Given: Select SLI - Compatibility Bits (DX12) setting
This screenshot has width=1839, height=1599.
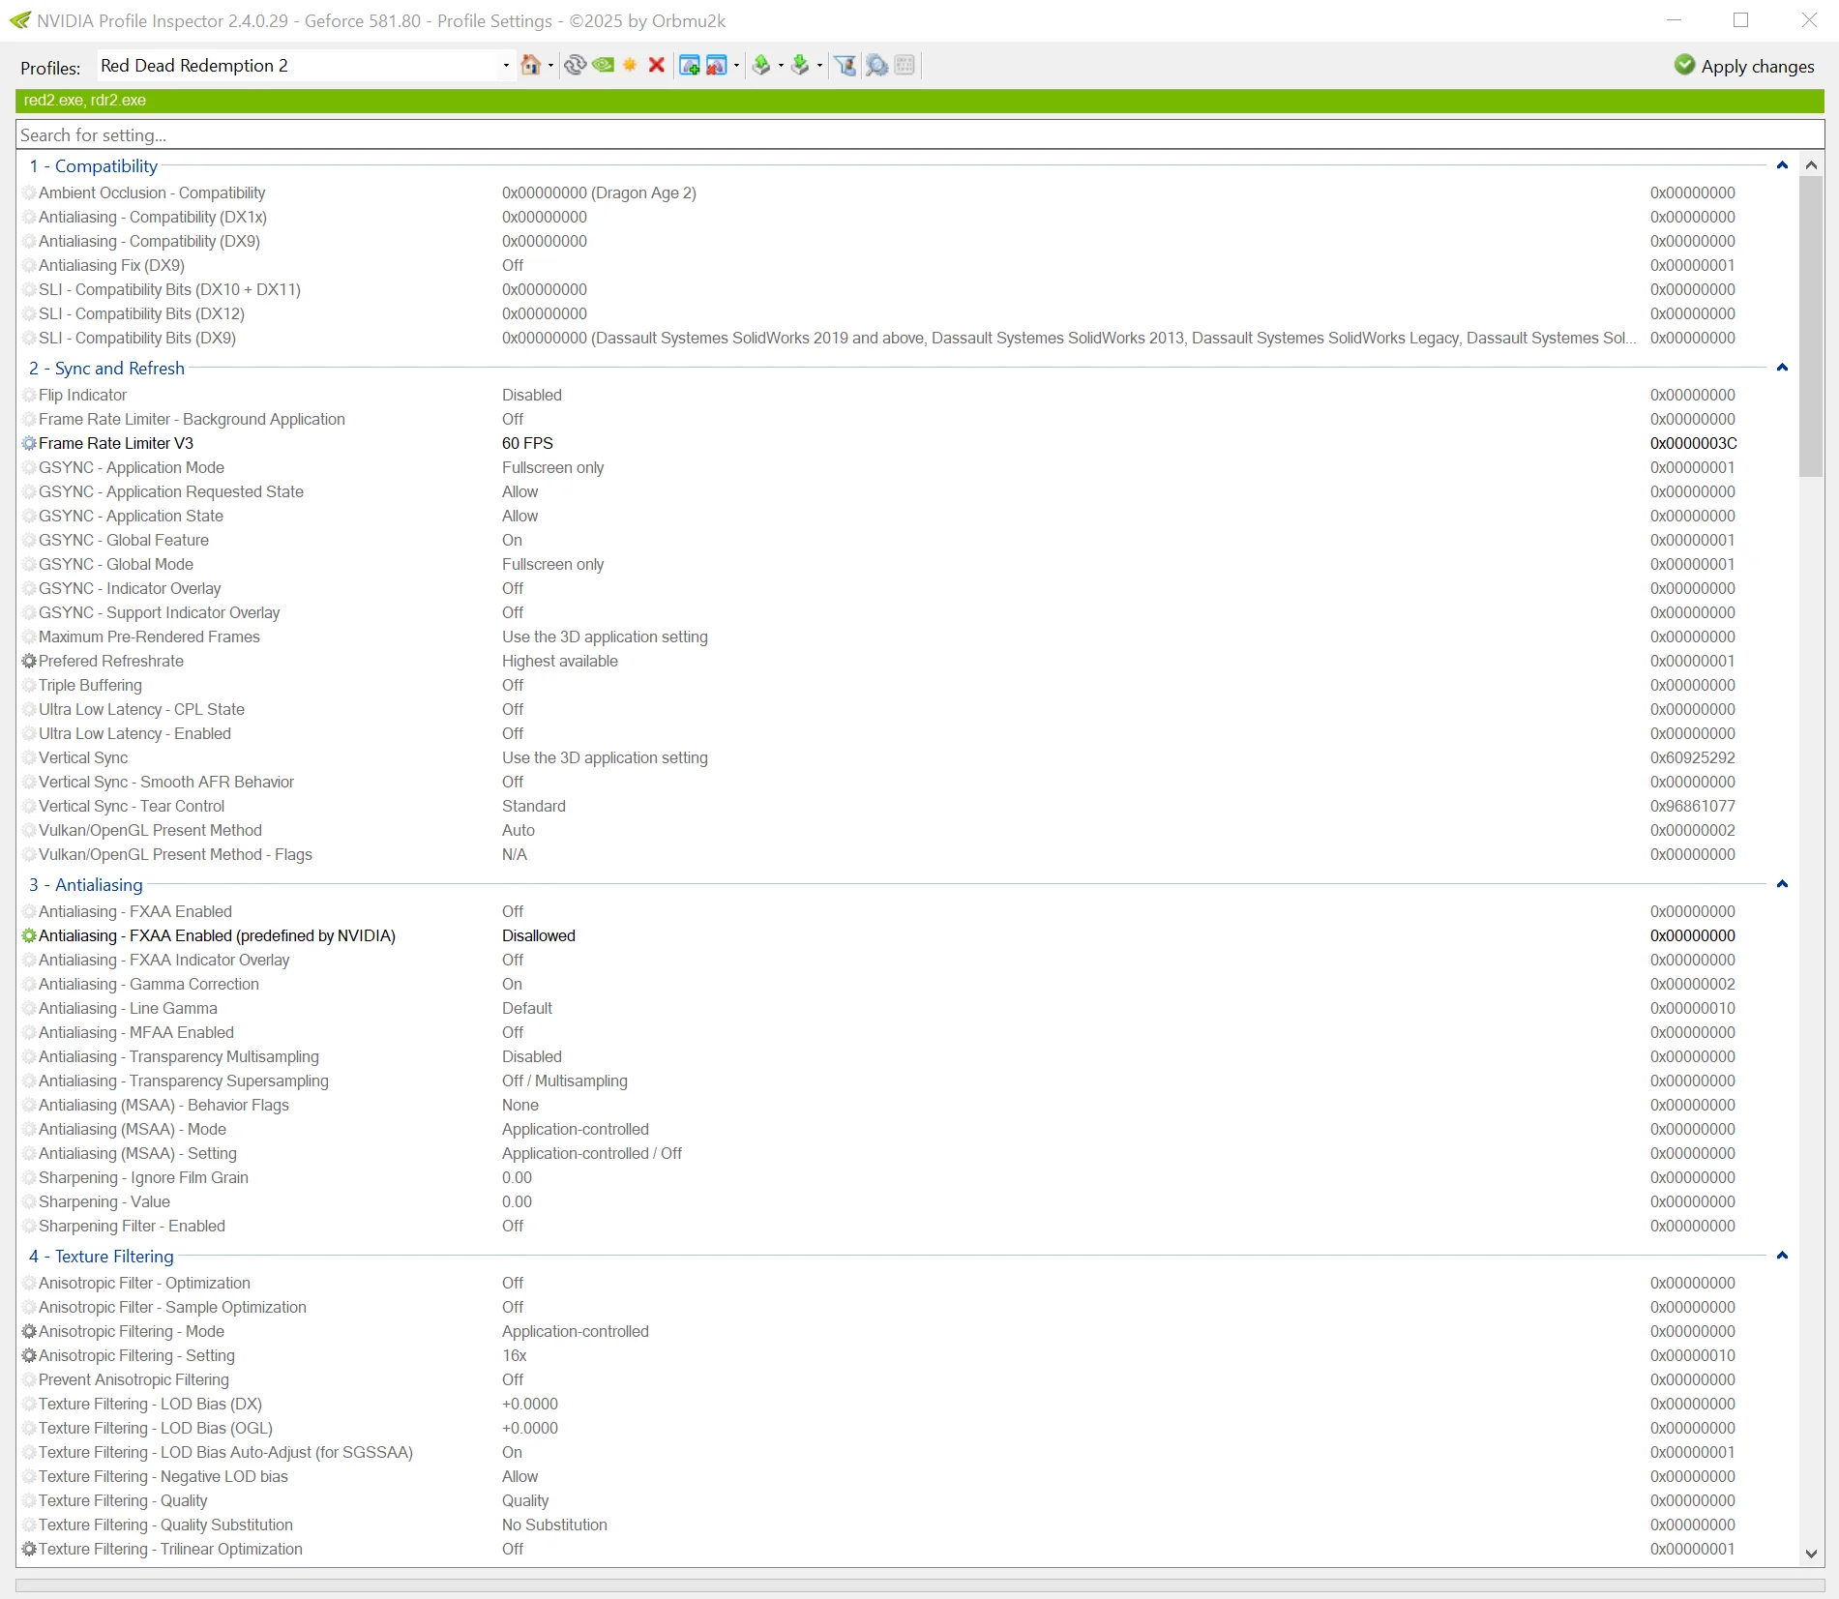Looking at the screenshot, I should [x=141, y=313].
